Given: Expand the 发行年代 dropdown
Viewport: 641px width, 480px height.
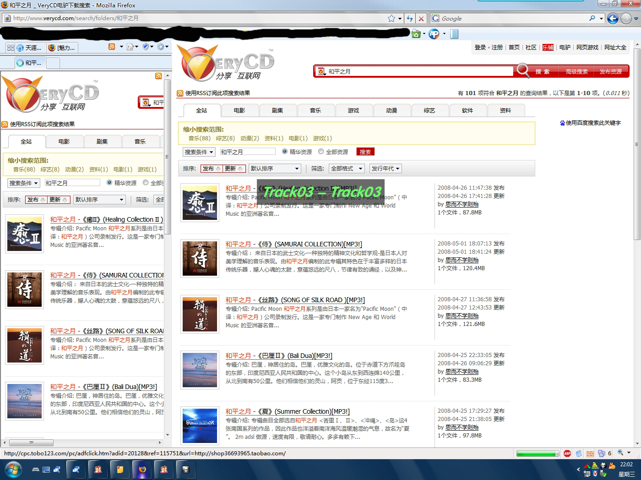Looking at the screenshot, I should [x=385, y=169].
